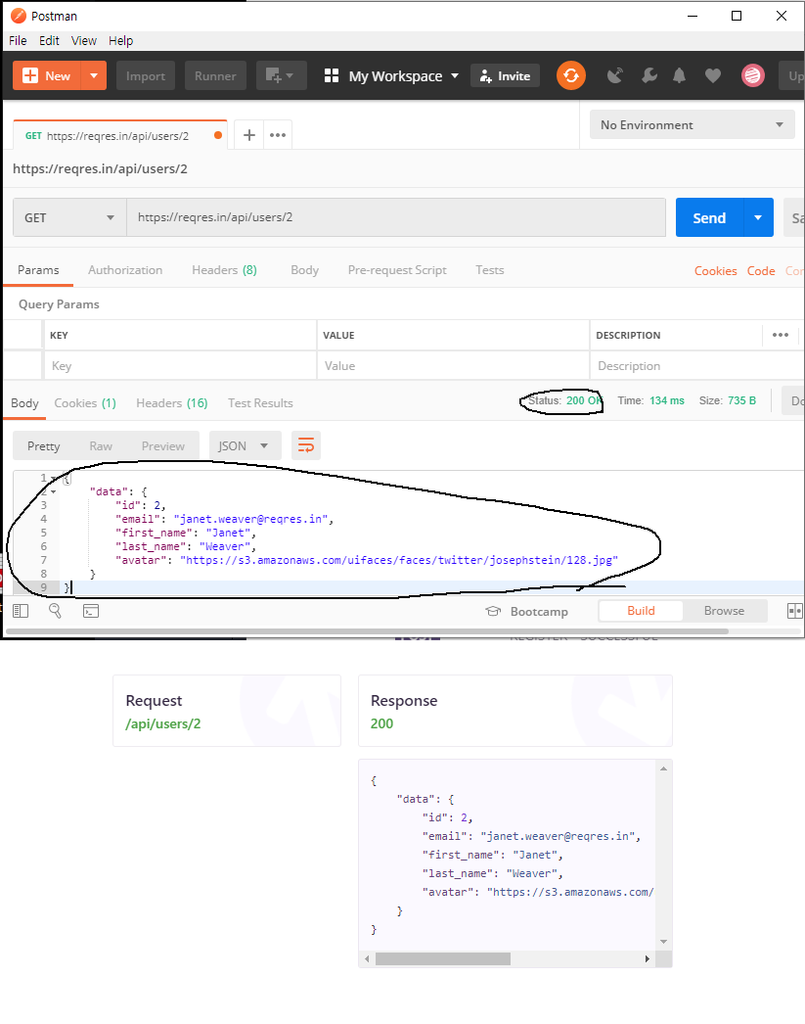This screenshot has height=1024, width=805.
Task: Switch to the request Body tab
Action: point(304,270)
